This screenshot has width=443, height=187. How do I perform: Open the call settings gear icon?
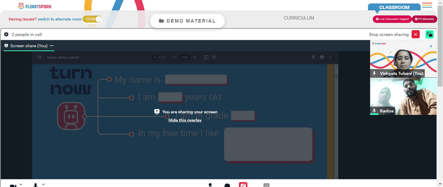coord(6,34)
